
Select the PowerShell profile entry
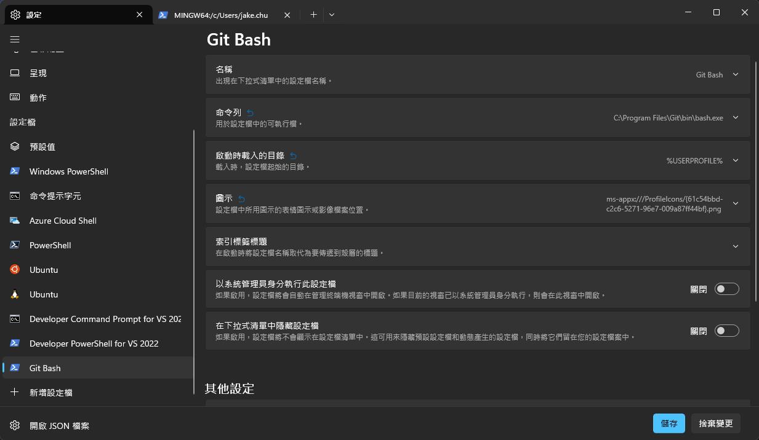[98, 245]
